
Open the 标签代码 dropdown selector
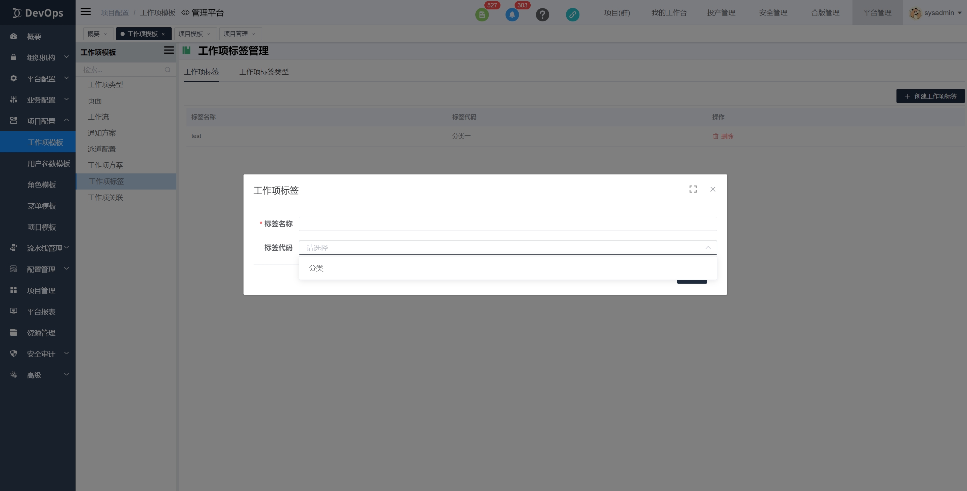point(507,248)
